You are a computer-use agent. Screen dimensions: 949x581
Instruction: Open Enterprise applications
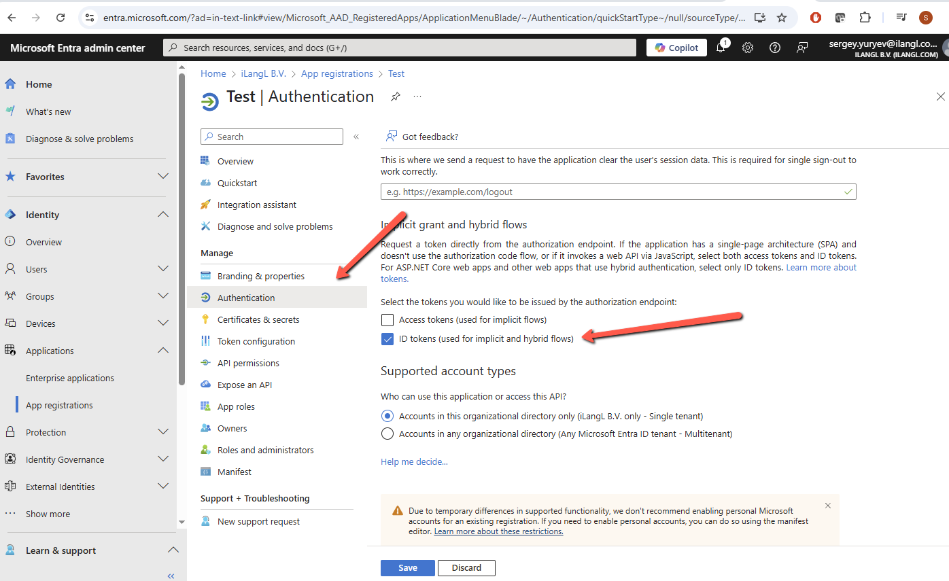[70, 378]
